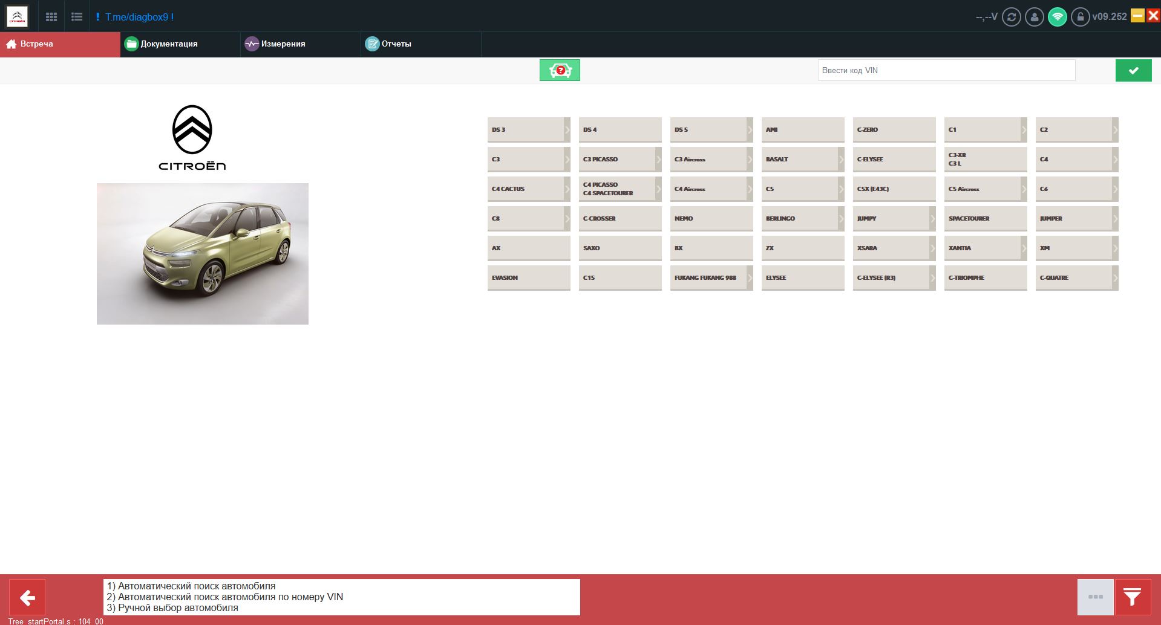Click the refresh connection icon
The height and width of the screenshot is (625, 1161).
coord(1011,17)
